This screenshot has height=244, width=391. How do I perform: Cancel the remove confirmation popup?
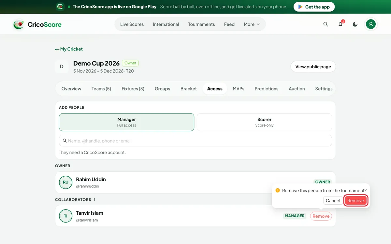[x=333, y=200]
